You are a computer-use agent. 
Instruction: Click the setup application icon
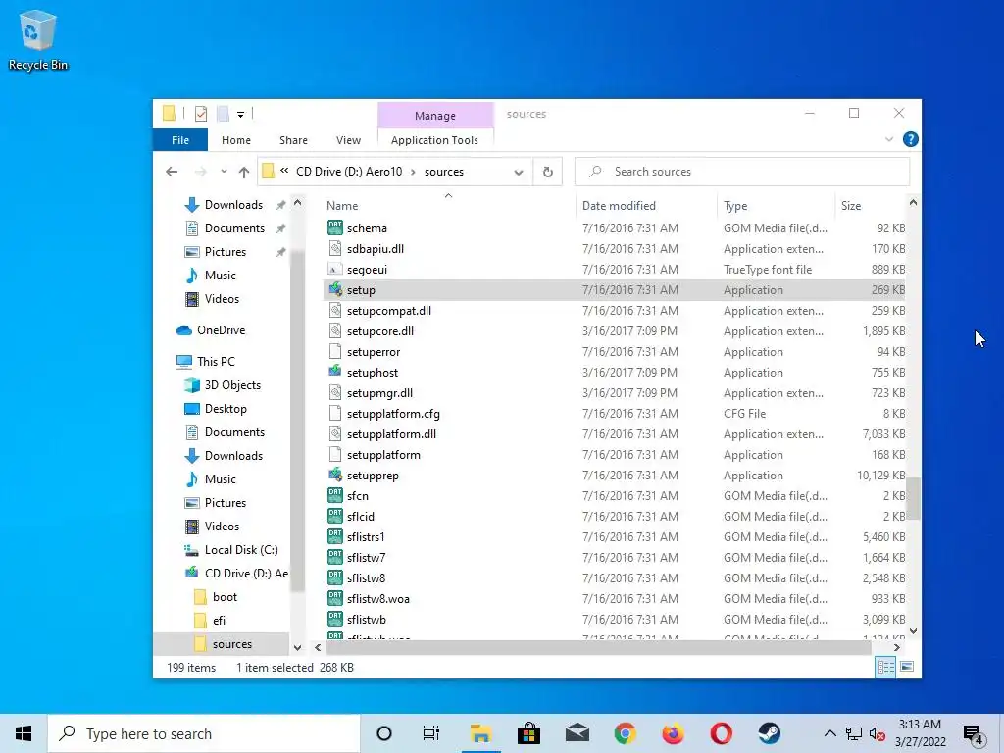tap(335, 289)
